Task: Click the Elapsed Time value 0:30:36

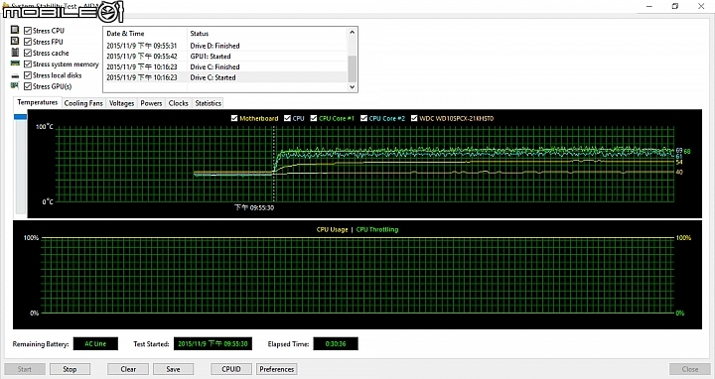Action: (336, 344)
